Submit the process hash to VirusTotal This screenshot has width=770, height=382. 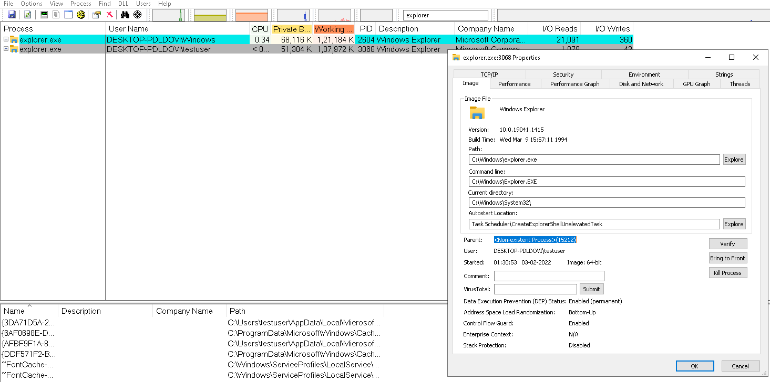(x=591, y=289)
